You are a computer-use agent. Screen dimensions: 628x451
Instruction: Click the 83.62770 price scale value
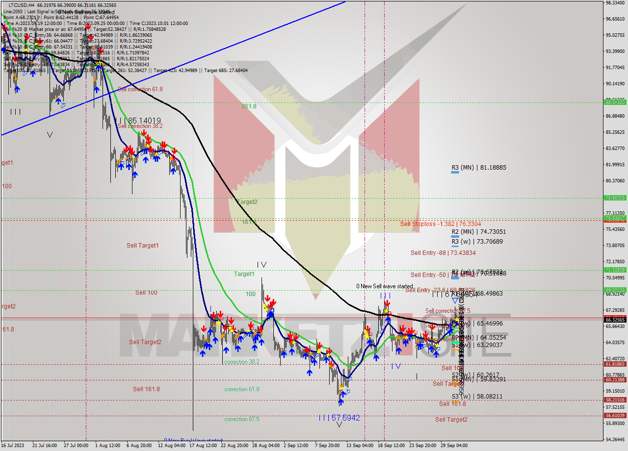click(615, 149)
